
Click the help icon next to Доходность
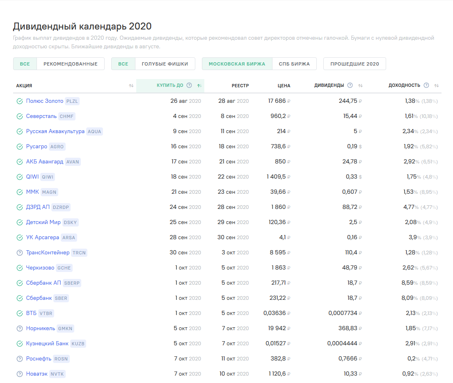(x=426, y=85)
